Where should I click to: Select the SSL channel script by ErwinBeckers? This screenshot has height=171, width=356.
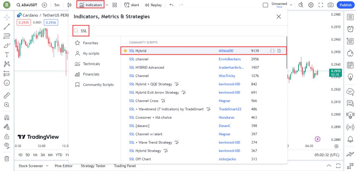click(x=204, y=59)
